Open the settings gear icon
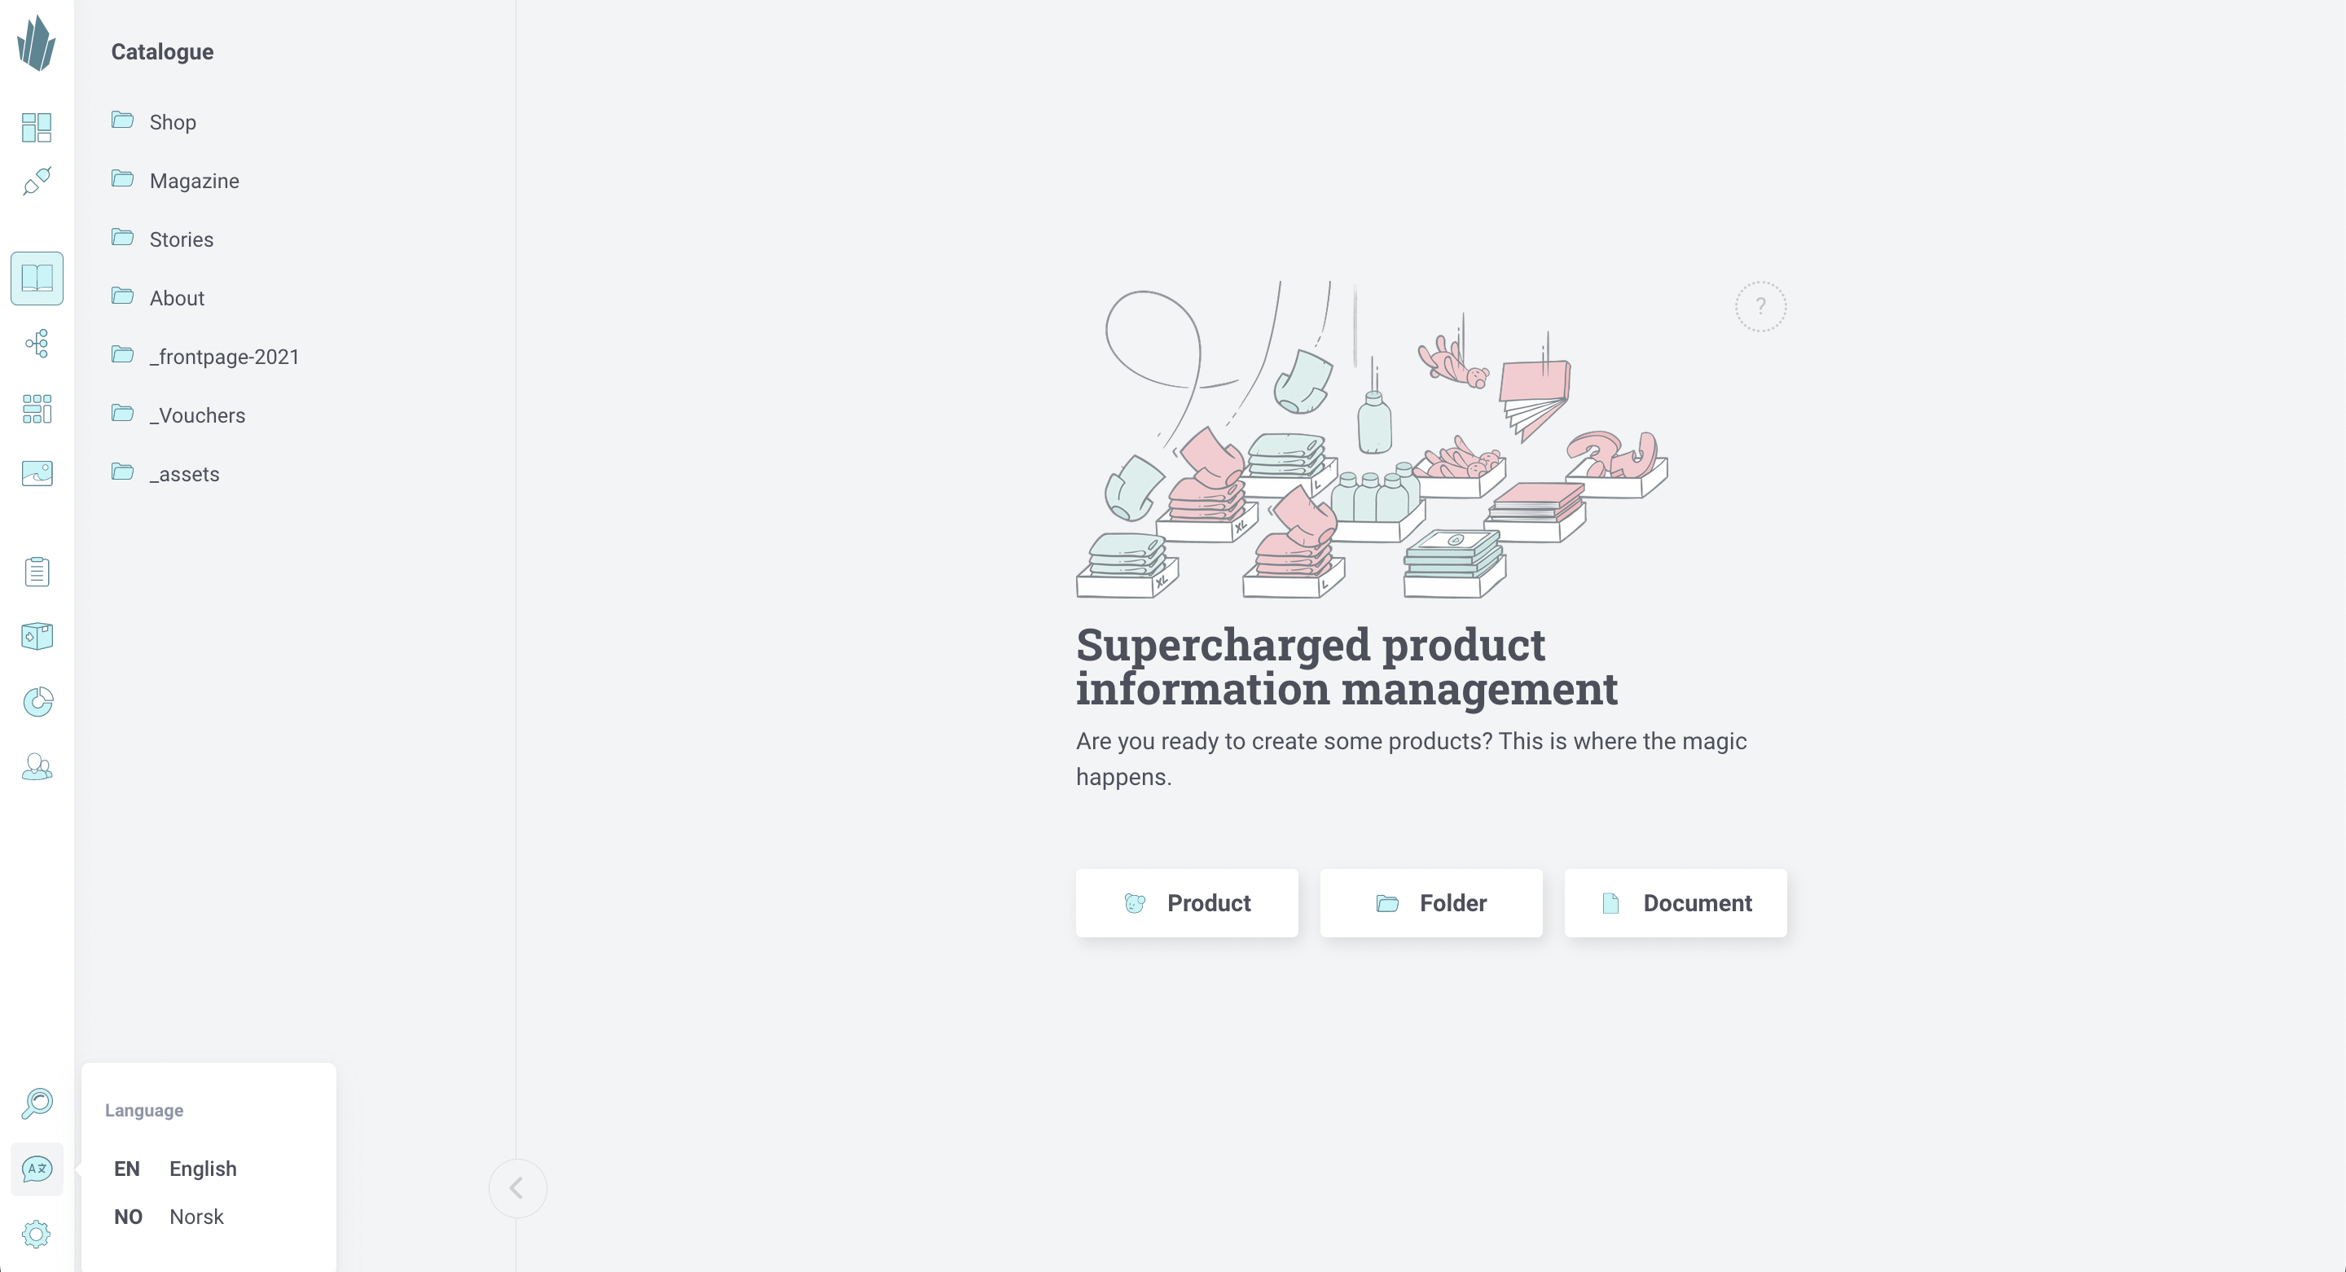2346x1272 pixels. pos(37,1234)
